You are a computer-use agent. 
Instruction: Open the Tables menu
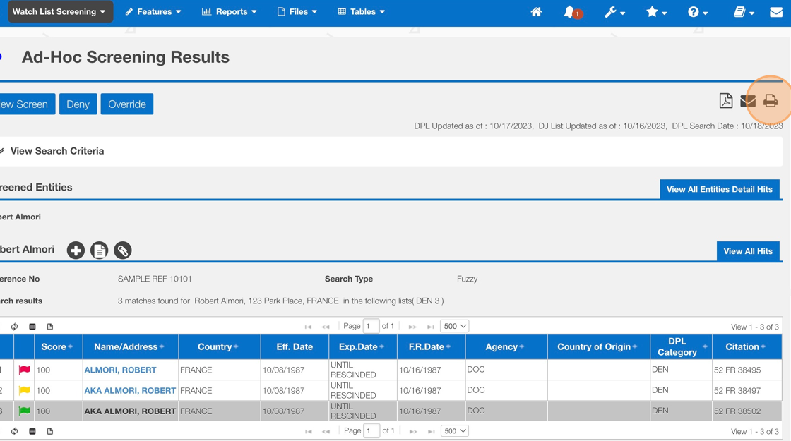click(x=361, y=11)
